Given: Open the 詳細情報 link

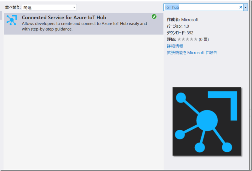Looking at the screenshot, I should [x=175, y=46].
